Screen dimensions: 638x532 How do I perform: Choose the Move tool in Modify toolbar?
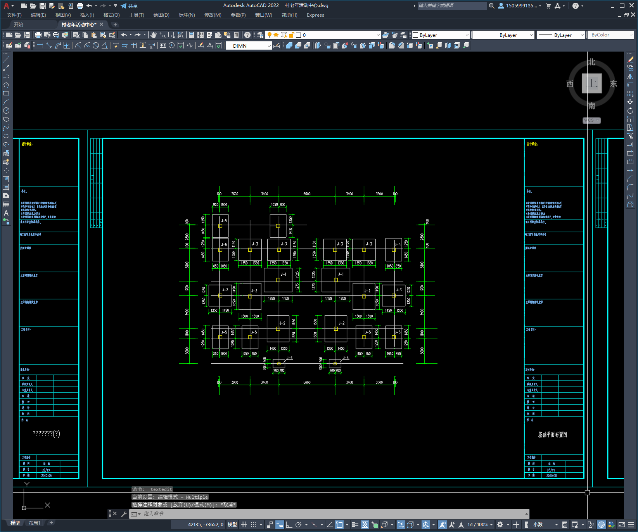click(x=630, y=102)
